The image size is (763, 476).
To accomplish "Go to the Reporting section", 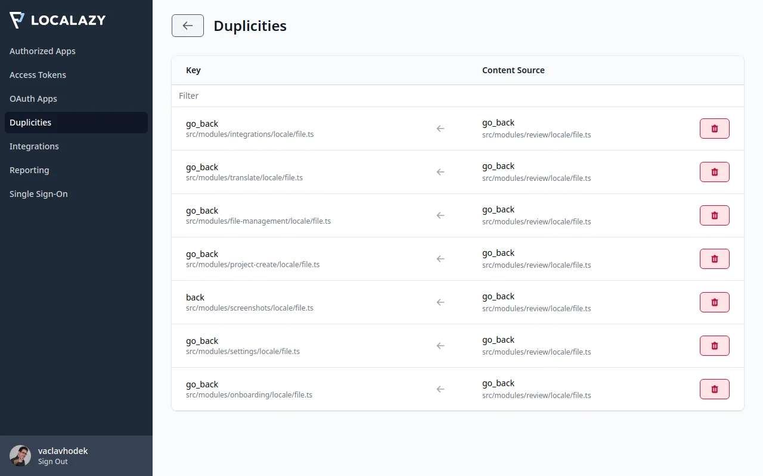I will 29,170.
